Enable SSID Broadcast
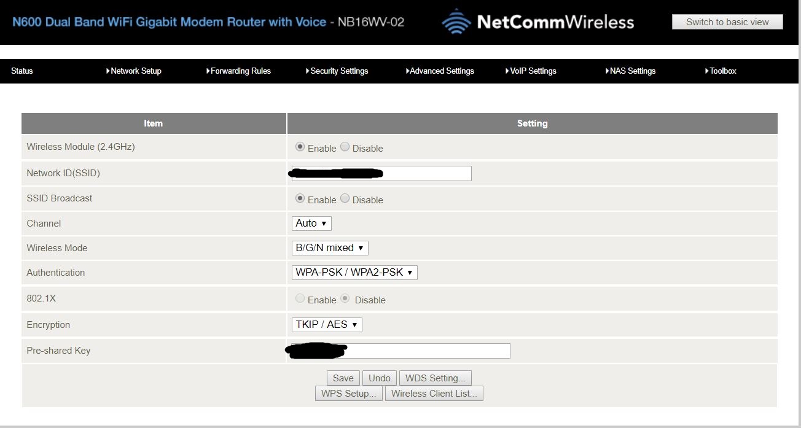This screenshot has width=801, height=428. point(300,199)
